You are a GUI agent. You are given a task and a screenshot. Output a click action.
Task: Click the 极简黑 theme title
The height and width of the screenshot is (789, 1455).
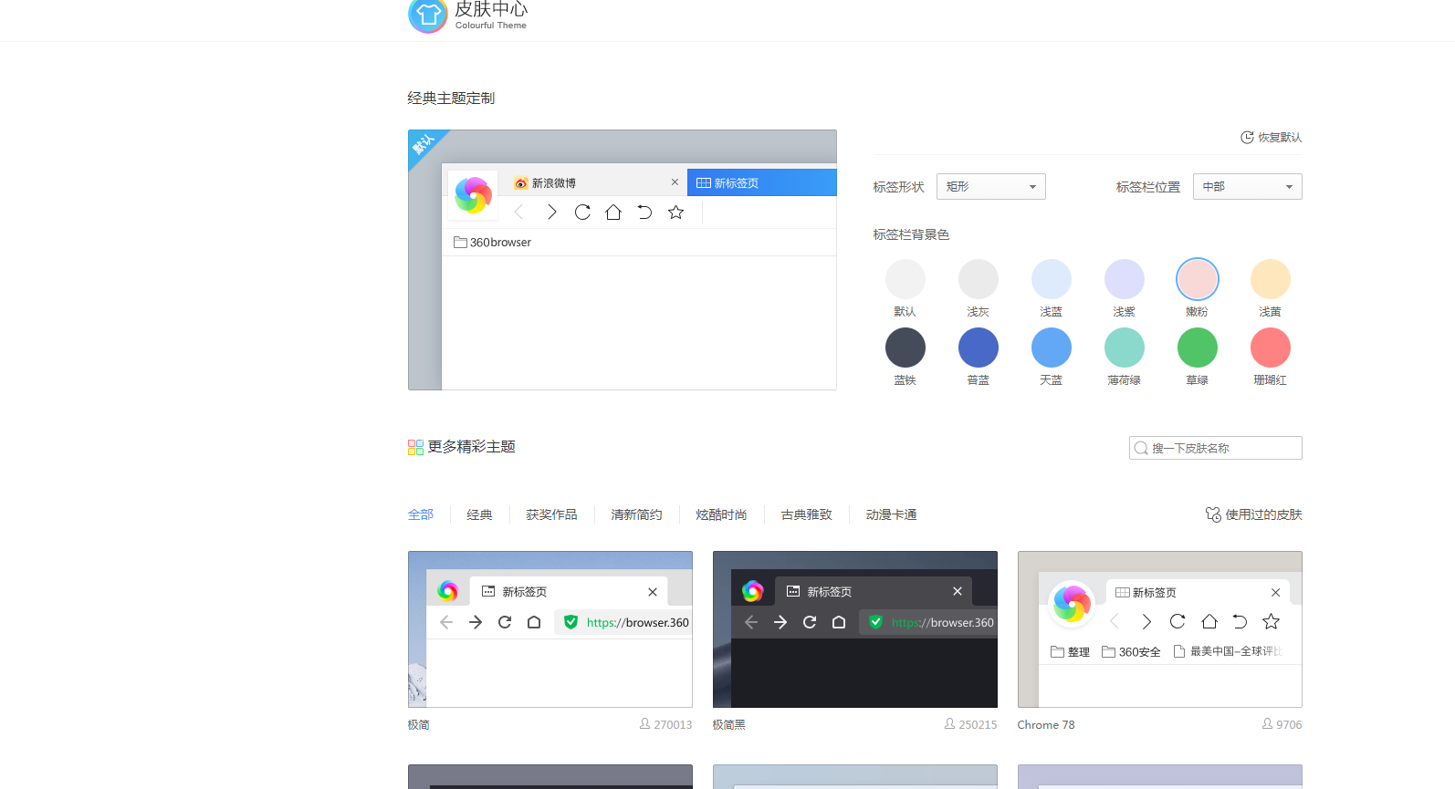pos(729,725)
